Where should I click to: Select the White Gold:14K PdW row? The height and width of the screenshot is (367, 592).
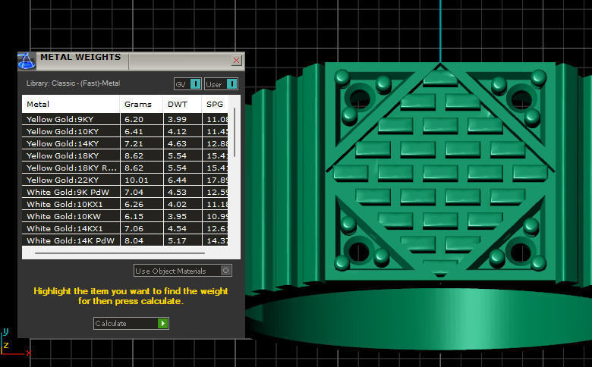[x=125, y=240]
